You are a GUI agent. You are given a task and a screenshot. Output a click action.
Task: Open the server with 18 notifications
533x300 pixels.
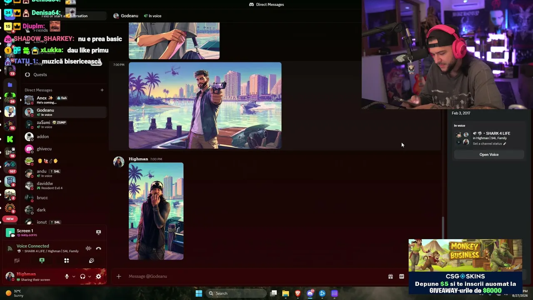[10, 152]
